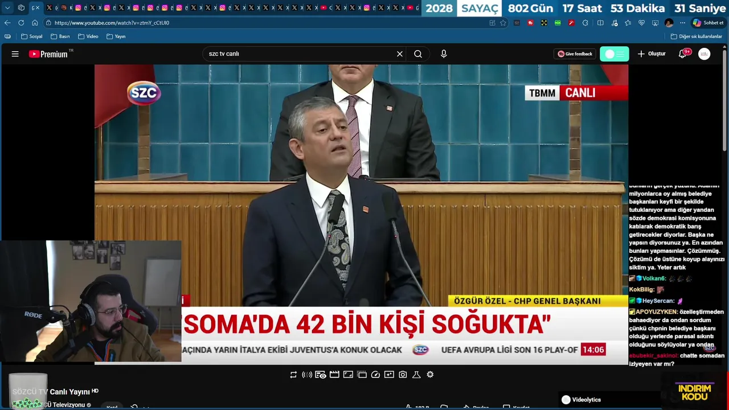
Task: Close the active YouTube tab
Action: pyautogui.click(x=38, y=8)
